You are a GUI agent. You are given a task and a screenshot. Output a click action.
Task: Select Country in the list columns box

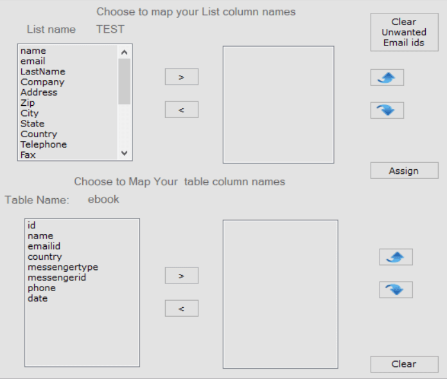pyautogui.click(x=39, y=134)
